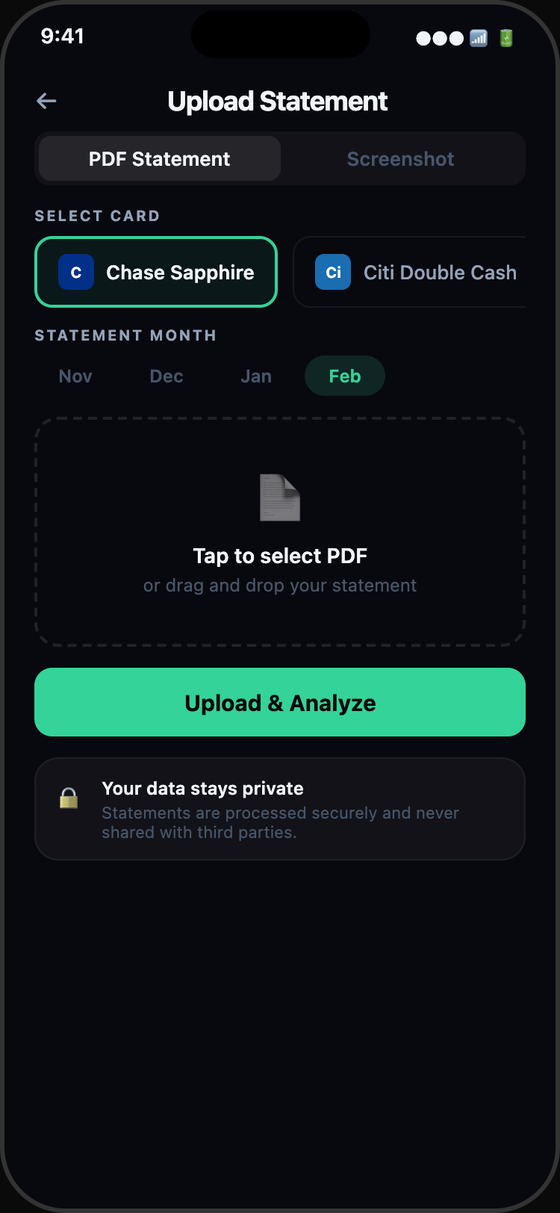Click the blue Chase 'C' logo icon
The image size is (560, 1213).
[76, 273]
